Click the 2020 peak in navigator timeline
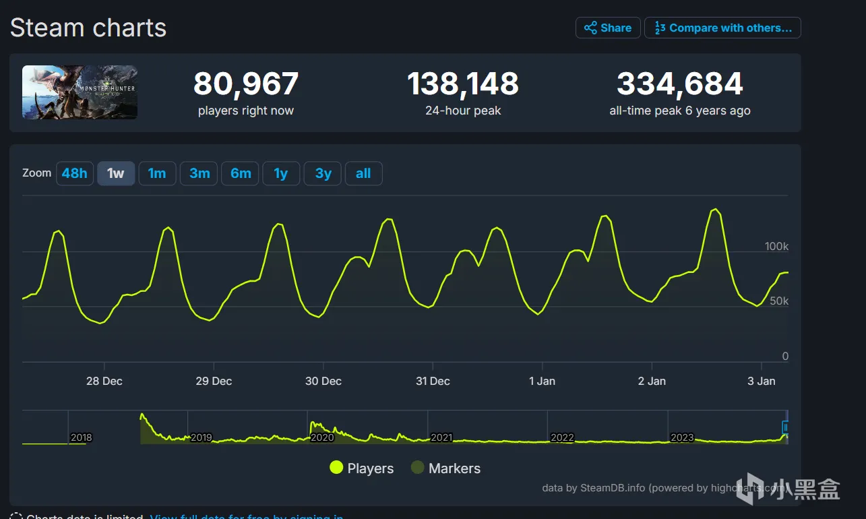 [x=313, y=425]
